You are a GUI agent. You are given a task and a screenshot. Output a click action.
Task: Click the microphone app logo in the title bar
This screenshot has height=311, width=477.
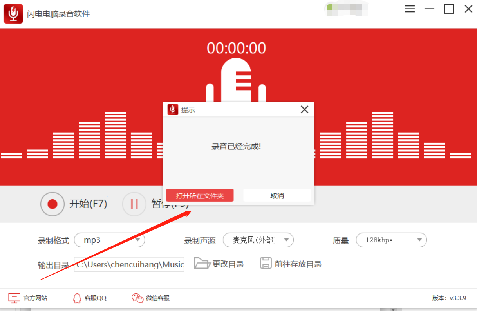coord(13,13)
